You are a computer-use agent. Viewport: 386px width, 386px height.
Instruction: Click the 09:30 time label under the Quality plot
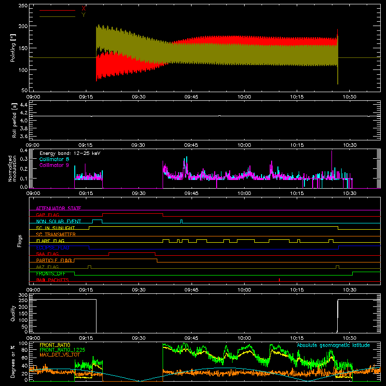pos(138,338)
